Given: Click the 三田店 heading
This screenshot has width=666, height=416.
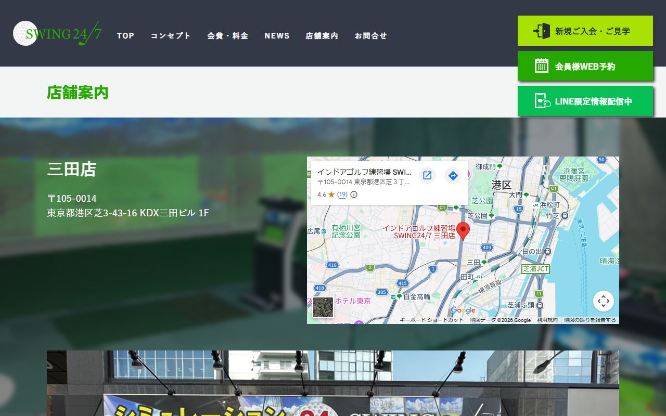Looking at the screenshot, I should [x=72, y=169].
